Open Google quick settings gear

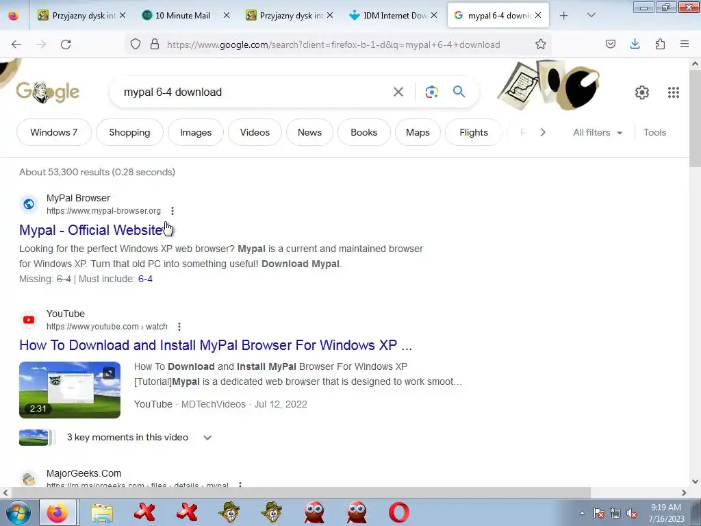point(642,92)
